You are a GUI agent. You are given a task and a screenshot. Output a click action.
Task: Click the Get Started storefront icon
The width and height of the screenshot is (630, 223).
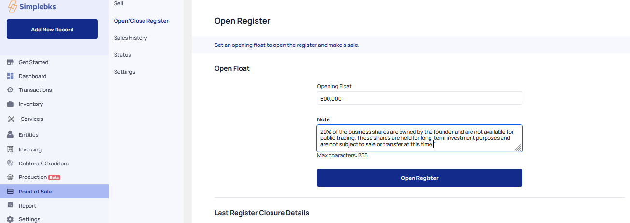(10, 62)
